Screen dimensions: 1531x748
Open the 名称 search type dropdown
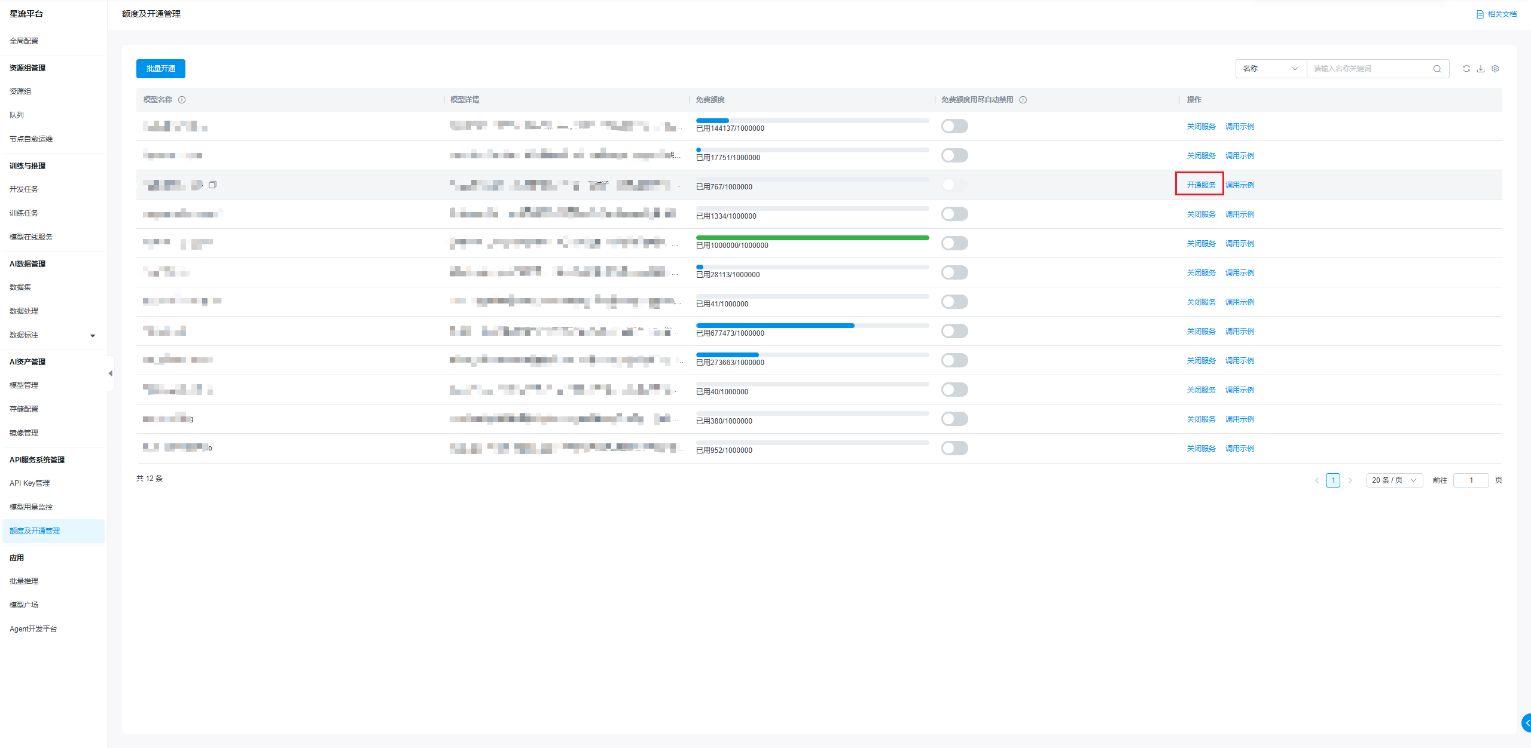[1270, 69]
